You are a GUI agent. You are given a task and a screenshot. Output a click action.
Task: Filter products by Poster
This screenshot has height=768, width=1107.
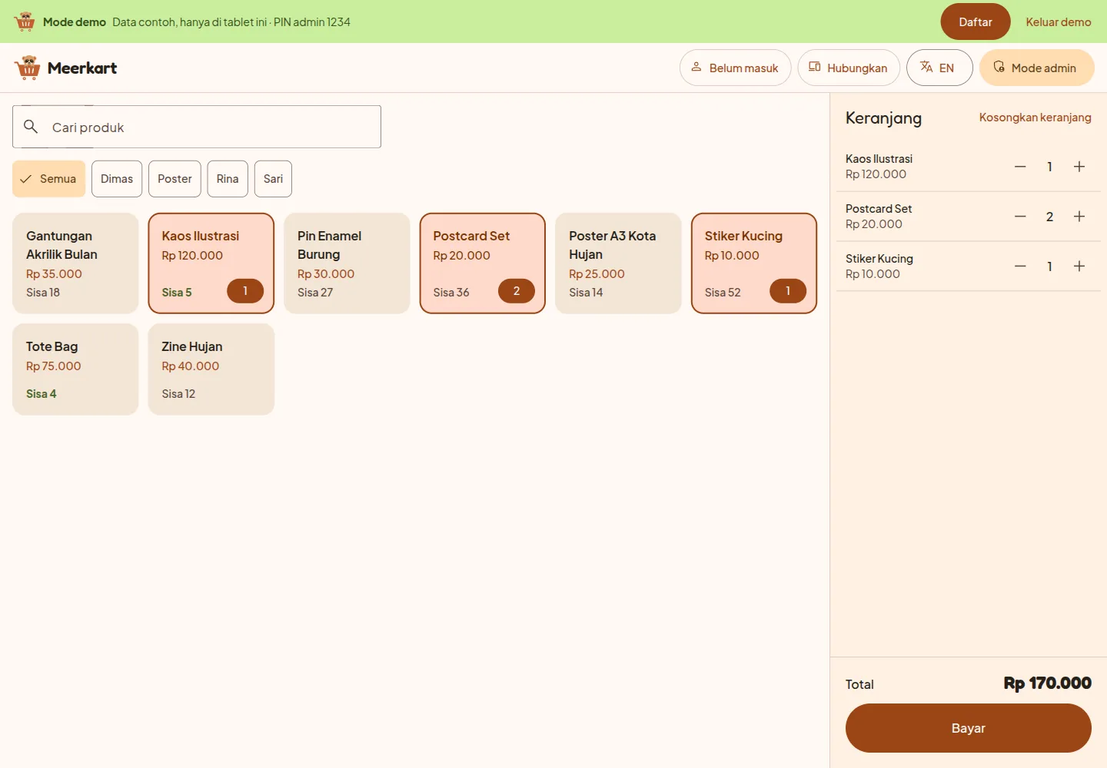(175, 179)
